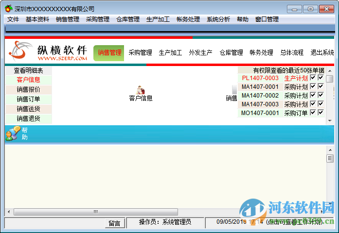Viewport: 339px width, 233px height.
Task: Switch to 外发生产 navigation tab
Action: (200, 52)
